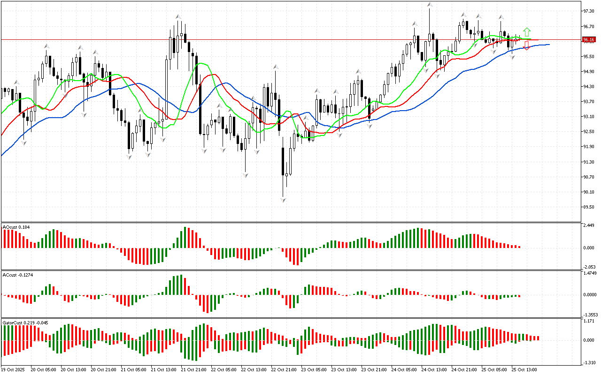Select the first up-fractal arrow at chart's left edge
This screenshot has width=601, height=375.
pyautogui.click(x=16, y=82)
